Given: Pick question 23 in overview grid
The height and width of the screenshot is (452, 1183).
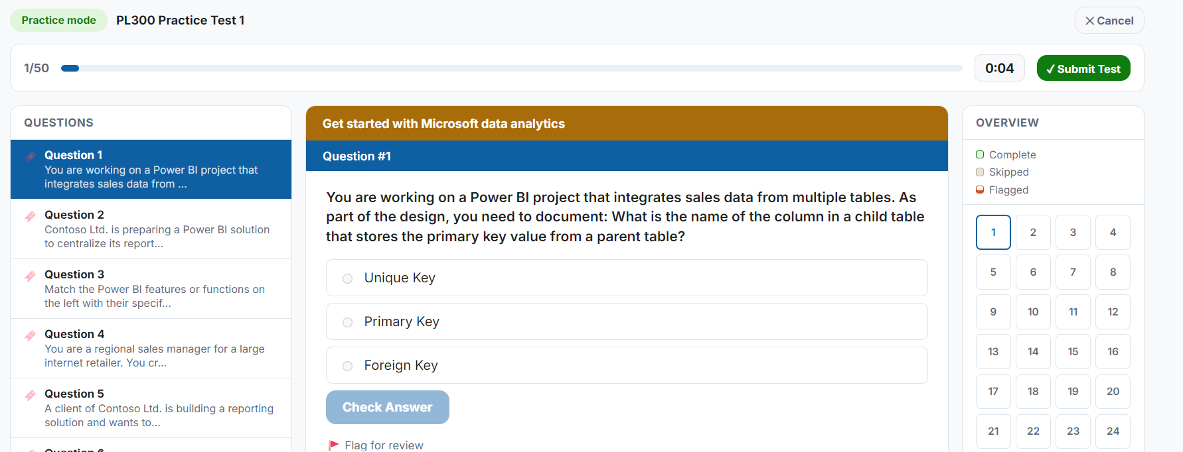Looking at the screenshot, I should [x=1073, y=431].
